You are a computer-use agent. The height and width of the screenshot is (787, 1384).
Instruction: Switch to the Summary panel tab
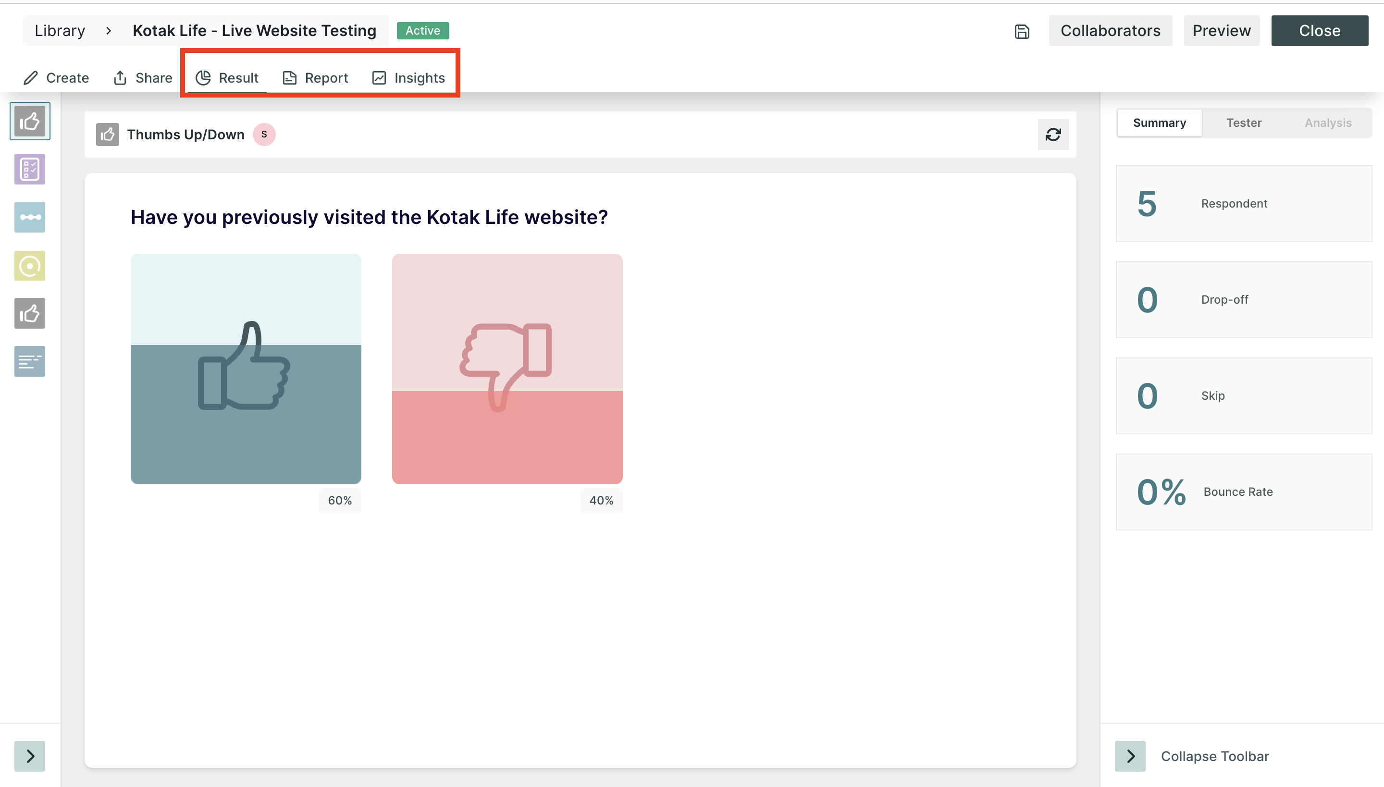click(1160, 123)
